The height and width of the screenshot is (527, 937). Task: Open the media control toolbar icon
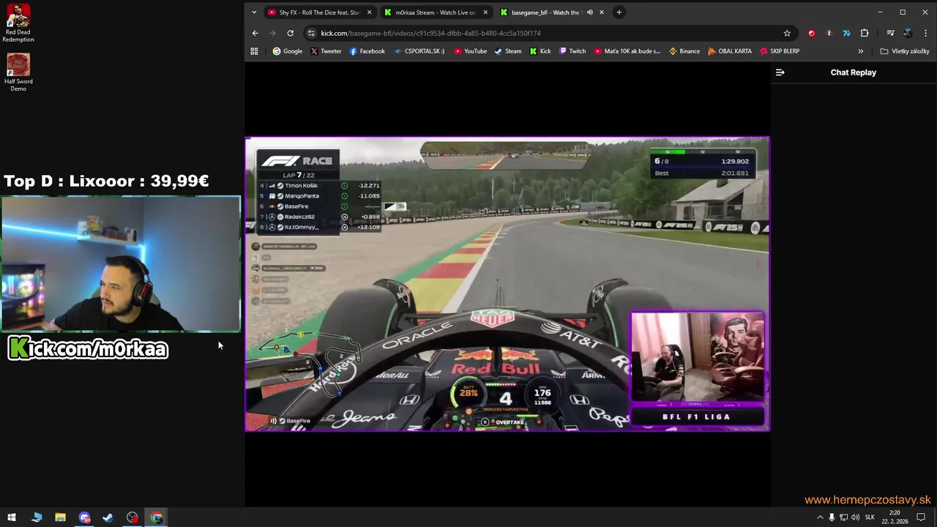(890, 33)
